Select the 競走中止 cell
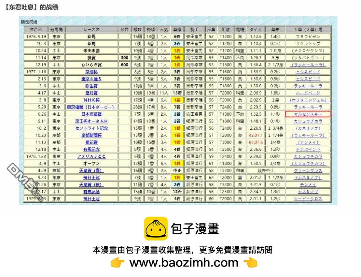Screen dimensions: 361x277 [x=266, y=171]
